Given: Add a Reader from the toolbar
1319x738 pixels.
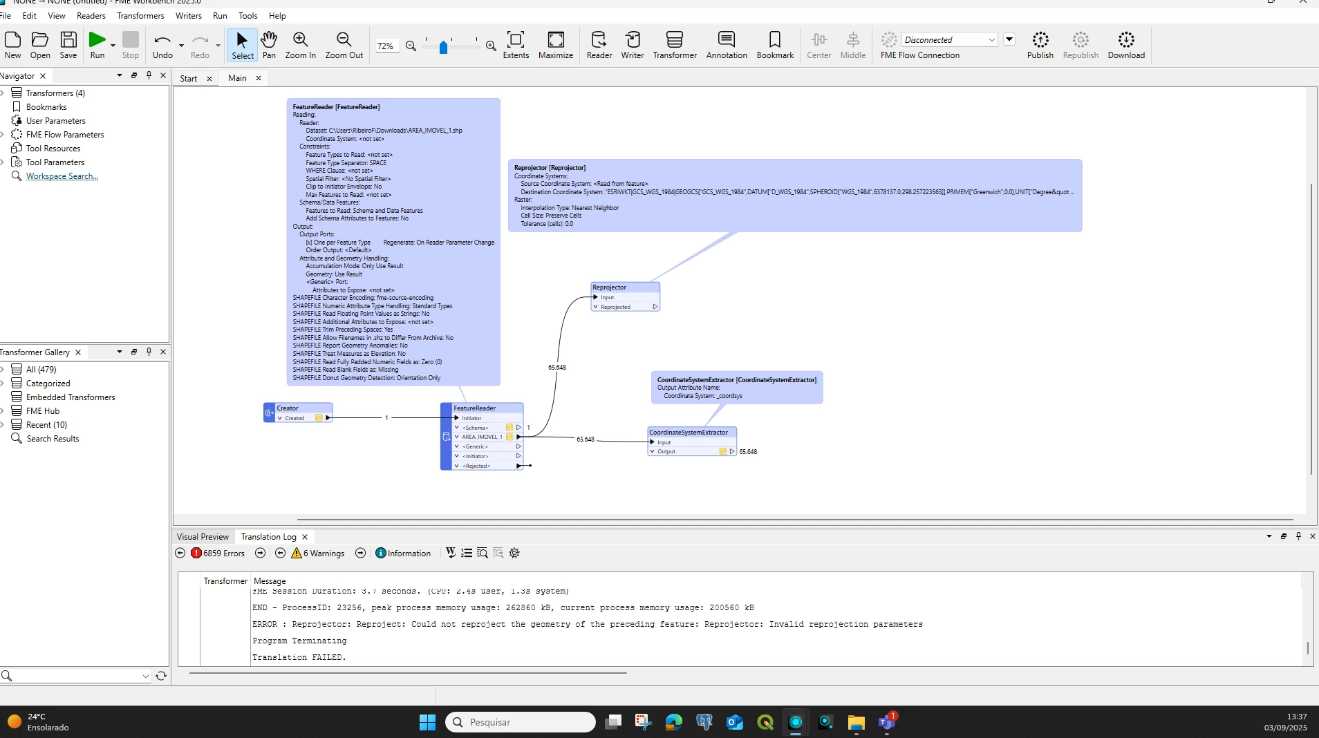Looking at the screenshot, I should (599, 46).
